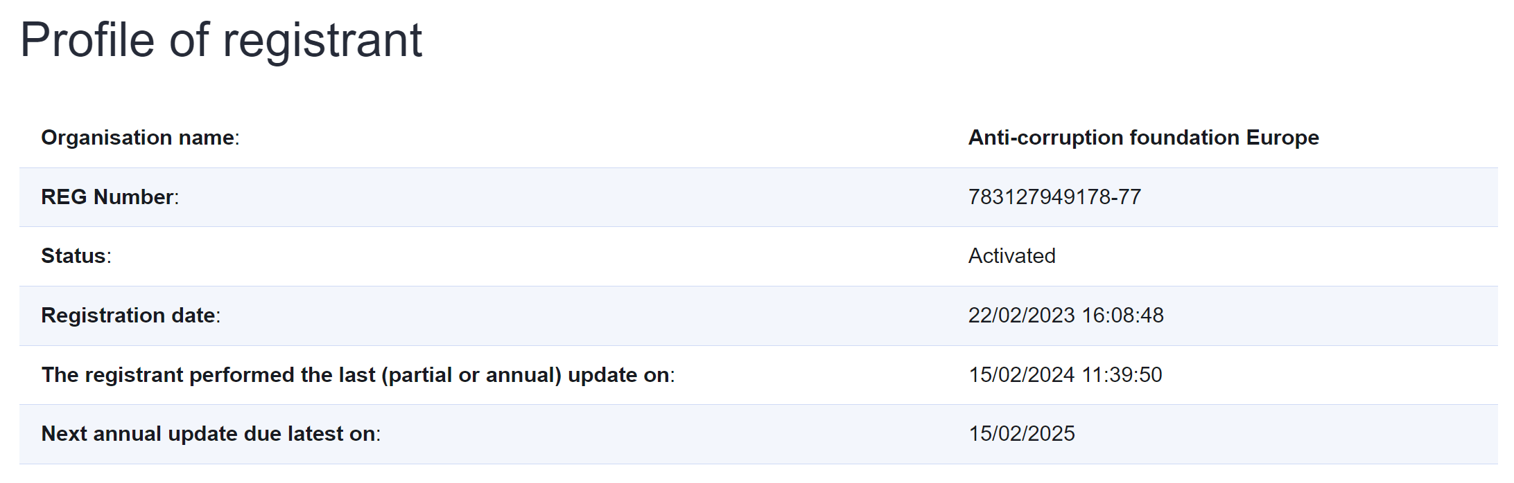The image size is (1514, 483).
Task: Click the "REG Number" label
Action: (109, 197)
